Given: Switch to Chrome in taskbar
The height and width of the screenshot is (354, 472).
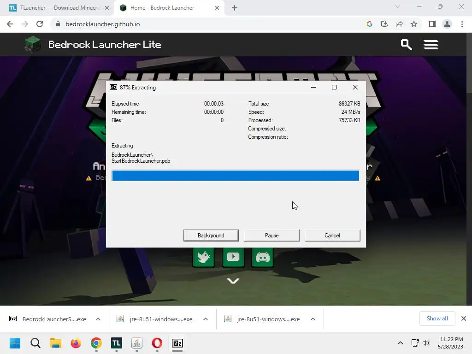Looking at the screenshot, I should pos(96,343).
